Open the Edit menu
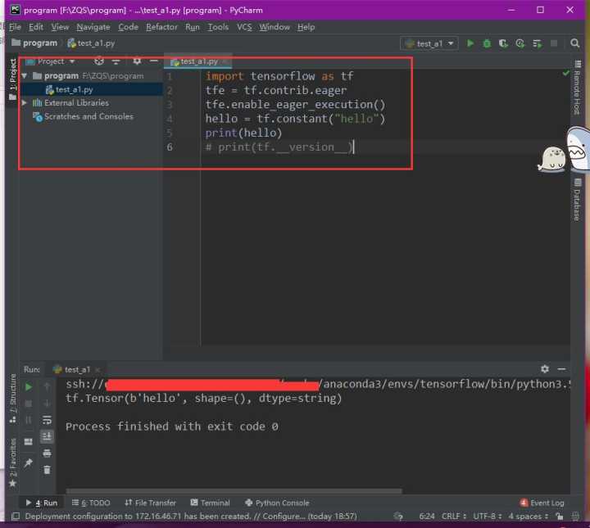 point(36,27)
